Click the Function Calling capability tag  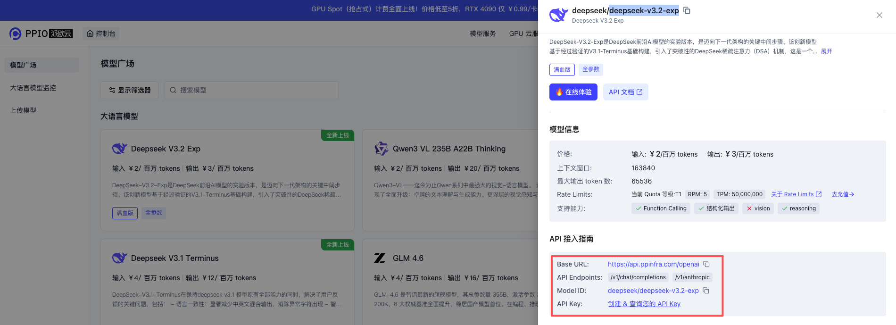tap(661, 208)
